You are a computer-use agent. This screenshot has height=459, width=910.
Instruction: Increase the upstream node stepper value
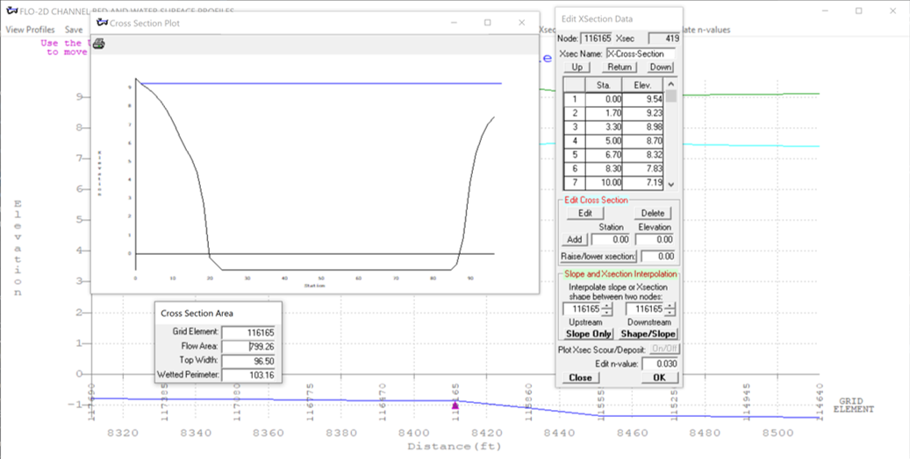click(x=606, y=306)
